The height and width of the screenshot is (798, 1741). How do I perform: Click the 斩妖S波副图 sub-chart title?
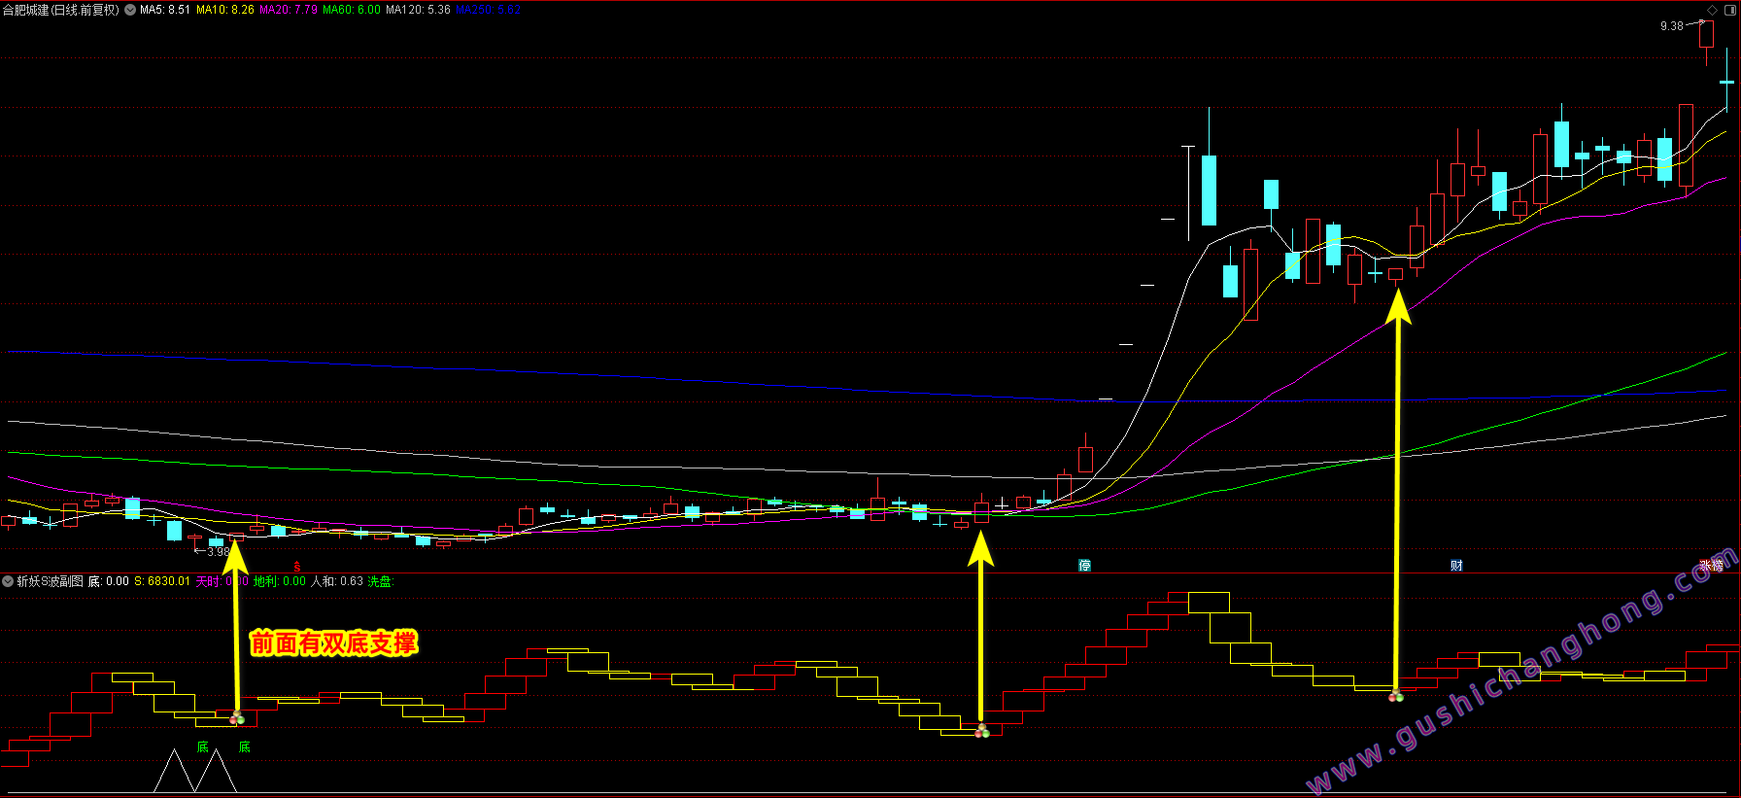(50, 581)
